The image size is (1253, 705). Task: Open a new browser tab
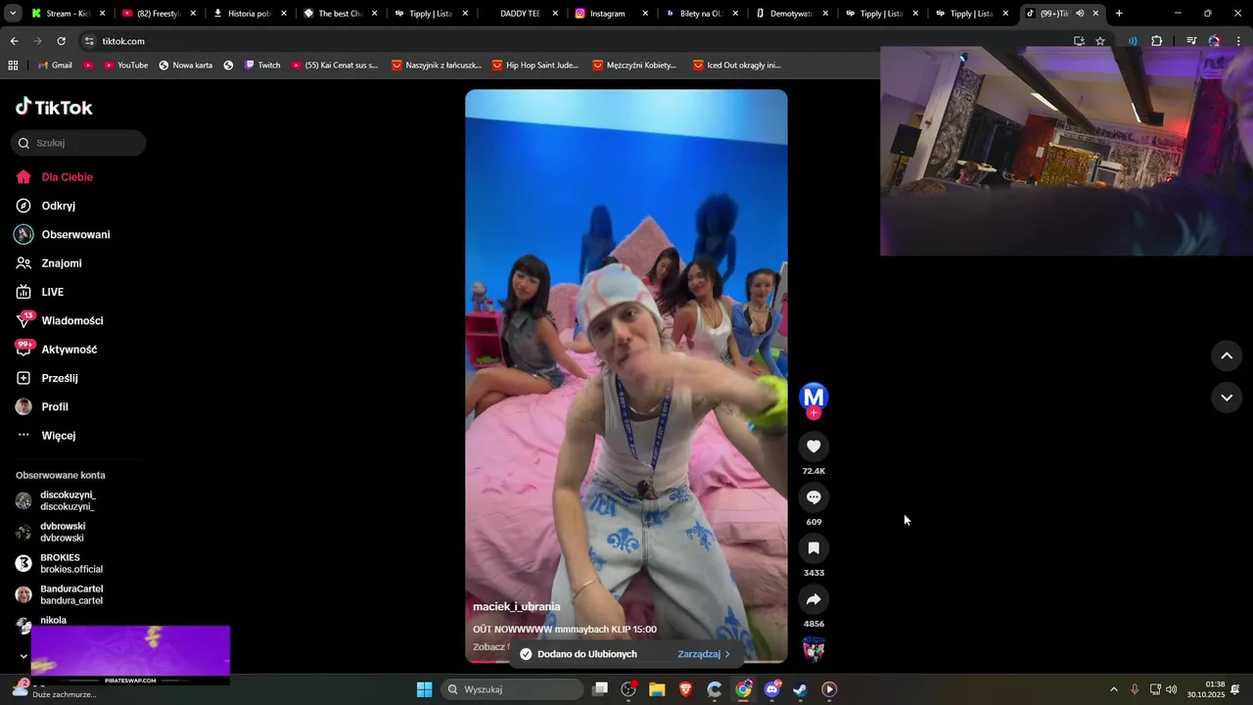tap(1119, 14)
